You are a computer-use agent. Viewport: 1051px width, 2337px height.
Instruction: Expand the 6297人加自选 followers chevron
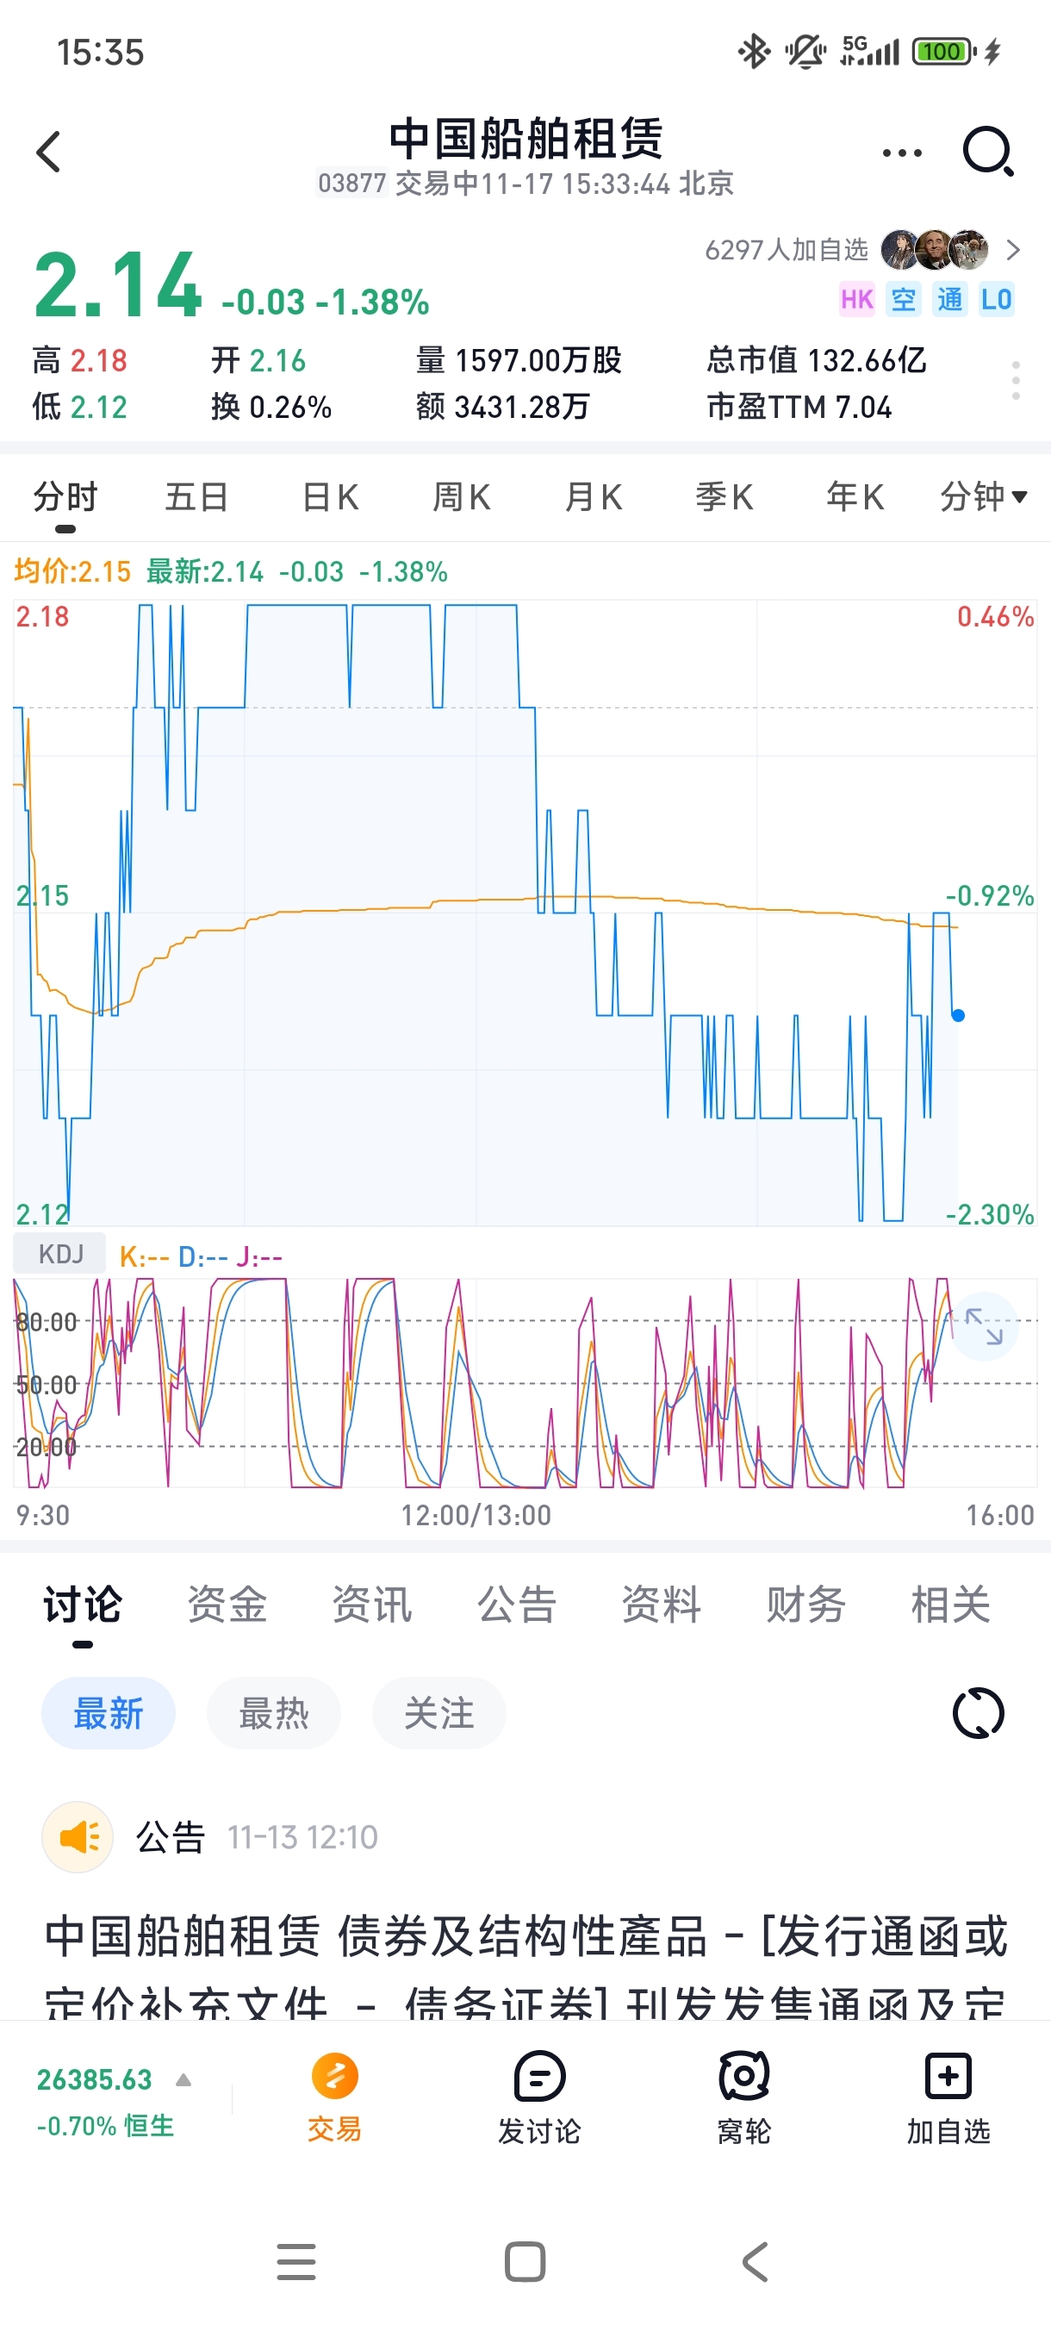click(x=1013, y=250)
